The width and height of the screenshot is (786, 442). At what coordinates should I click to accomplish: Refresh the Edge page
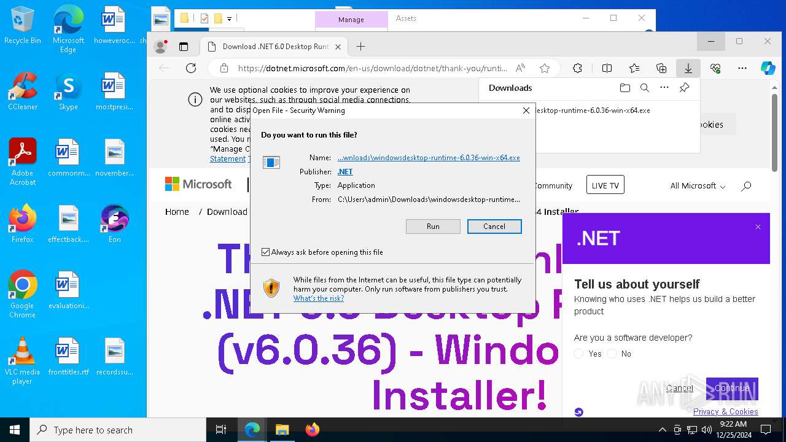(x=191, y=68)
